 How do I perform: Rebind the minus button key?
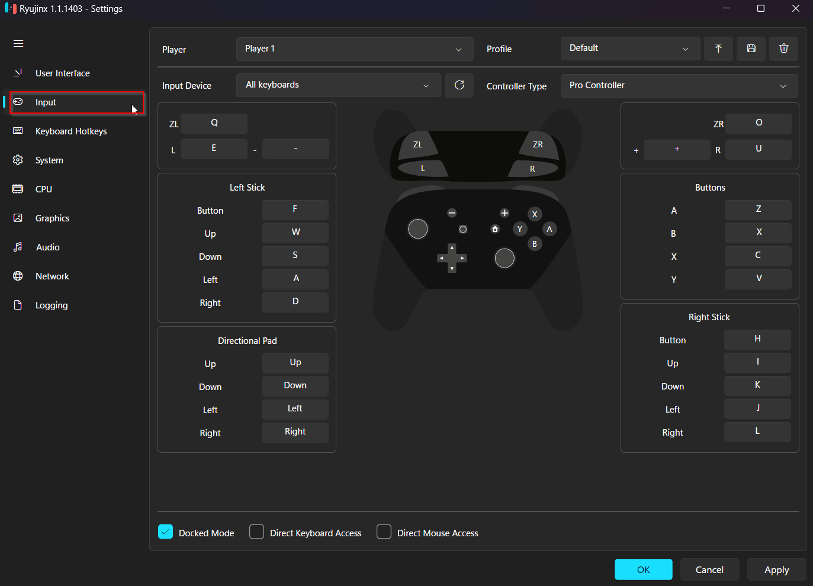click(295, 149)
